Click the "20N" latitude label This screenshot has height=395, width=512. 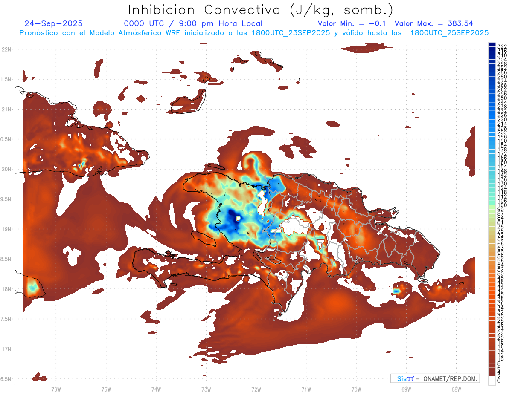click(6, 169)
